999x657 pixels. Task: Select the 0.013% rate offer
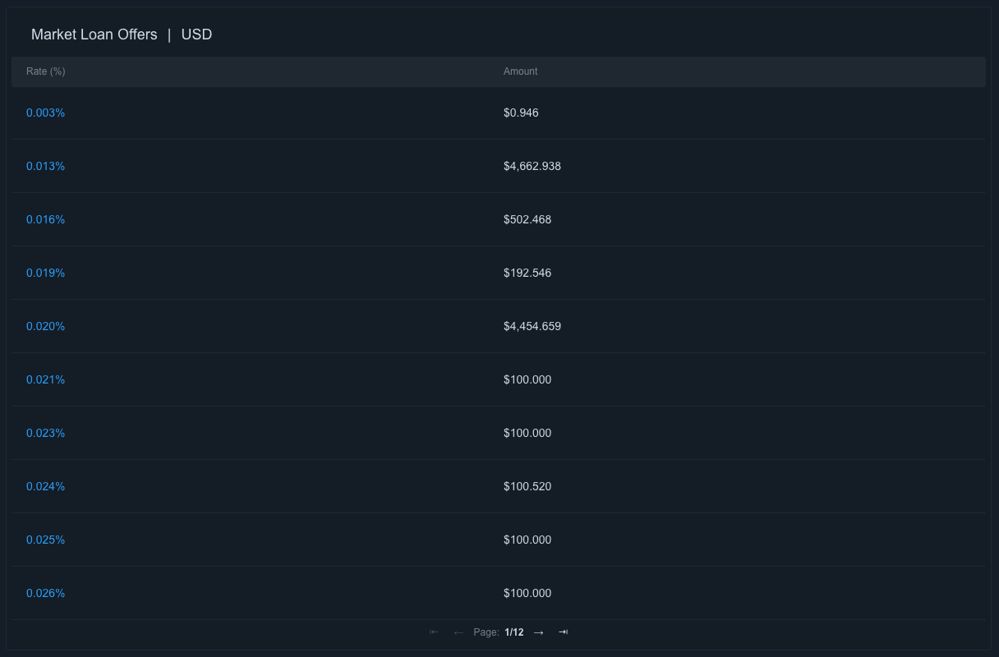[x=45, y=166]
